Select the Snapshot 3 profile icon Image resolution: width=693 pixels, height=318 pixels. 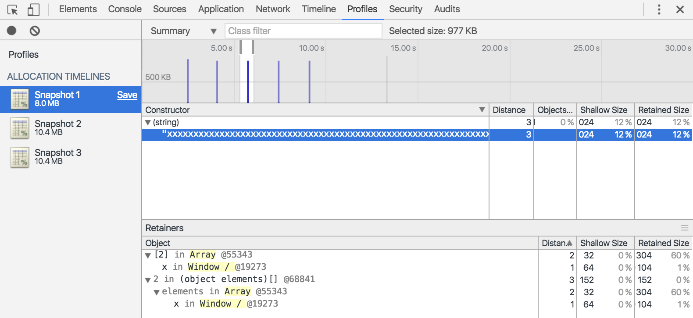click(x=20, y=157)
